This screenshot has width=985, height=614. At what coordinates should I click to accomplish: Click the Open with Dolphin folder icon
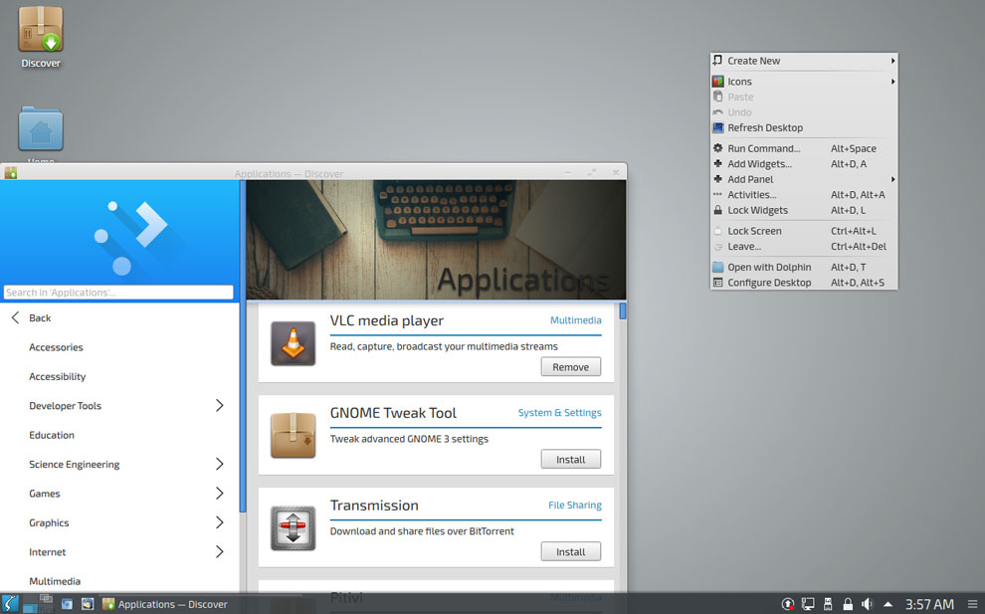point(718,267)
